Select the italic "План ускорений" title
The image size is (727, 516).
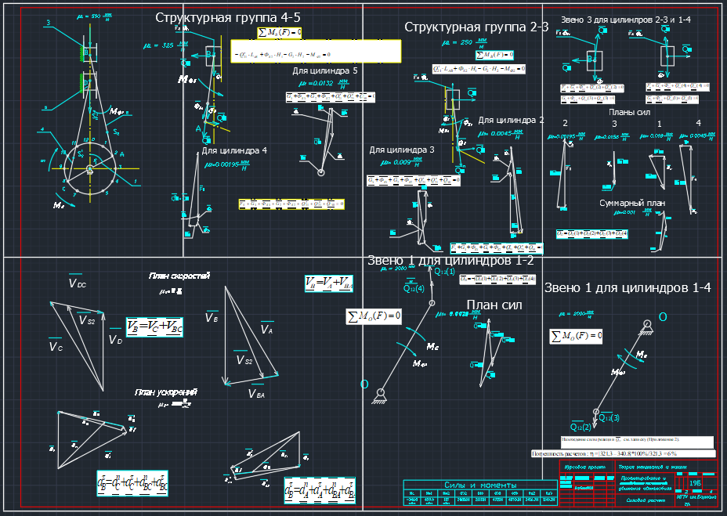(166, 393)
